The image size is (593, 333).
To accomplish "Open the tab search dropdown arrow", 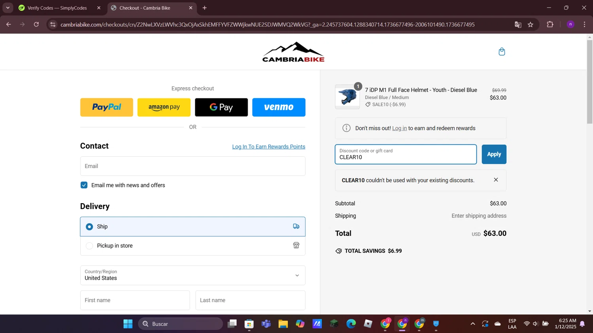I will (x=8, y=8).
